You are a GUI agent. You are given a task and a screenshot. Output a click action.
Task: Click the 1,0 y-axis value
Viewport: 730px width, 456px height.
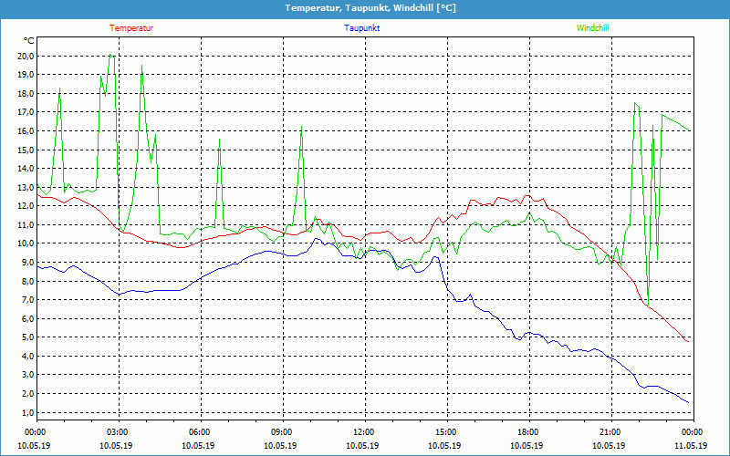[x=28, y=412]
